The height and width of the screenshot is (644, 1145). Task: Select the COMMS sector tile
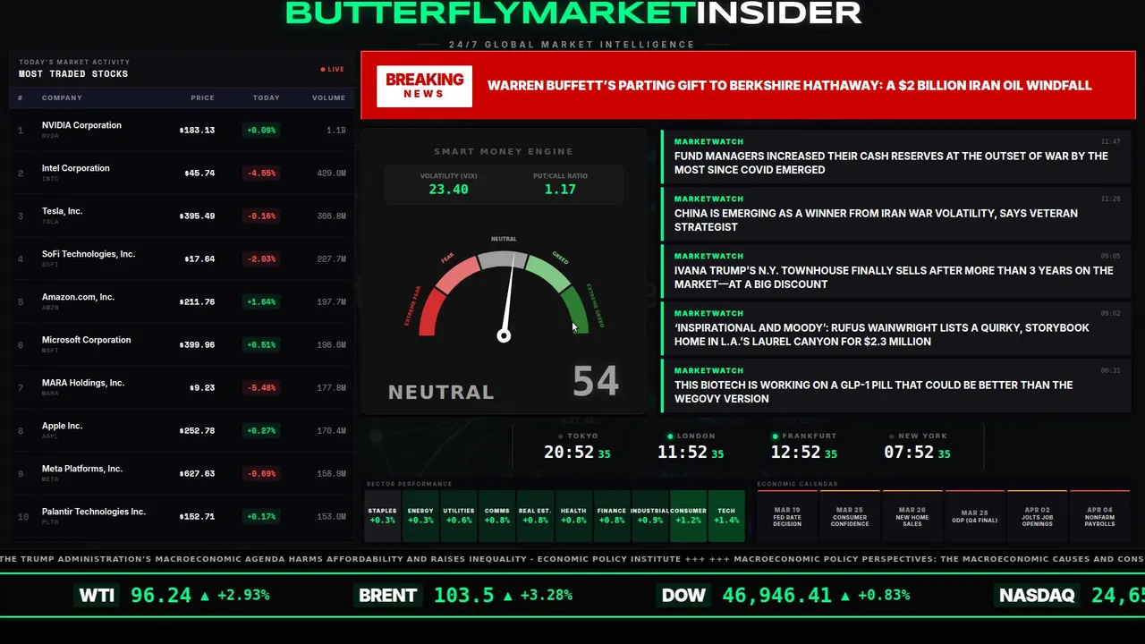[x=497, y=516]
